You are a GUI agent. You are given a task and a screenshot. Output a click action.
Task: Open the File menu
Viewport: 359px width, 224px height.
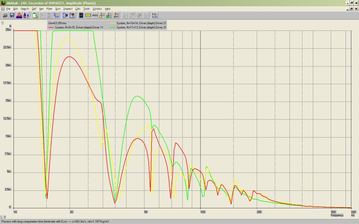tap(8, 9)
